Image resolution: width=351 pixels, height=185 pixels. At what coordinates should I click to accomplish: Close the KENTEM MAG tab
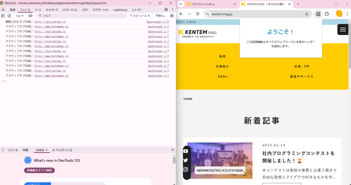[290, 4]
